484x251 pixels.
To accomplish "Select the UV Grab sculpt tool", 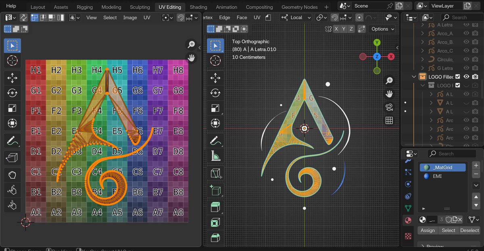I will [13, 175].
